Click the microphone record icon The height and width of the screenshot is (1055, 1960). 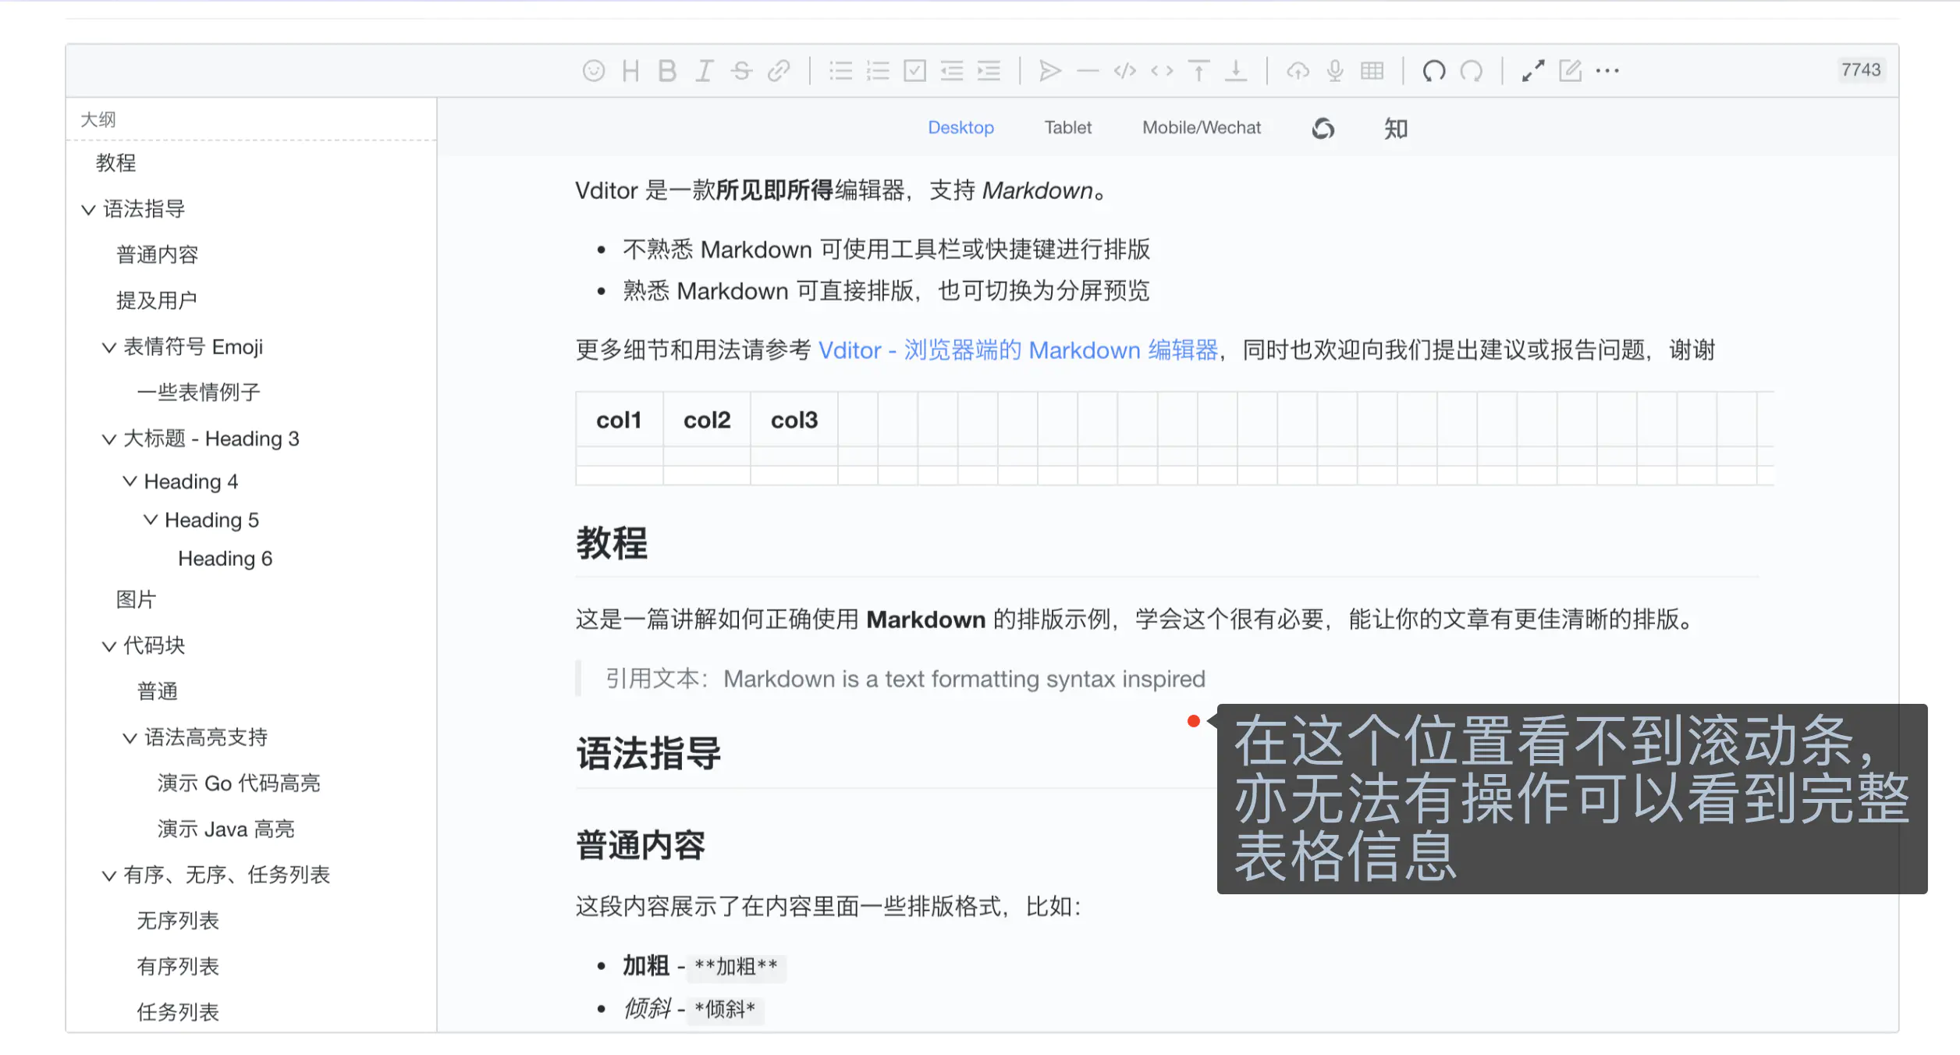[1335, 71]
